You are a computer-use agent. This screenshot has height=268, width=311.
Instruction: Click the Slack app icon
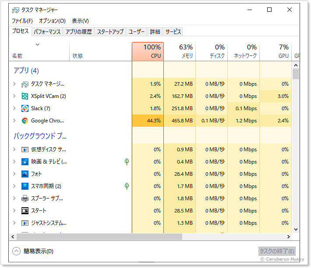(x=25, y=108)
